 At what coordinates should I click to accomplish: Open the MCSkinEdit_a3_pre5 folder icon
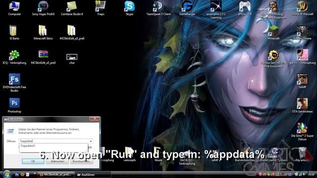pos(72,32)
